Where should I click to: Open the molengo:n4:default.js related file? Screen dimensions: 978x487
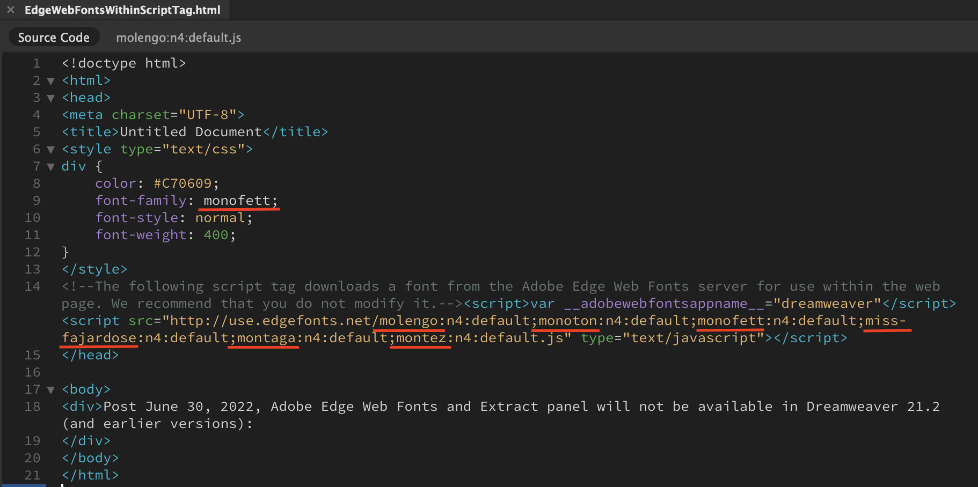(178, 38)
